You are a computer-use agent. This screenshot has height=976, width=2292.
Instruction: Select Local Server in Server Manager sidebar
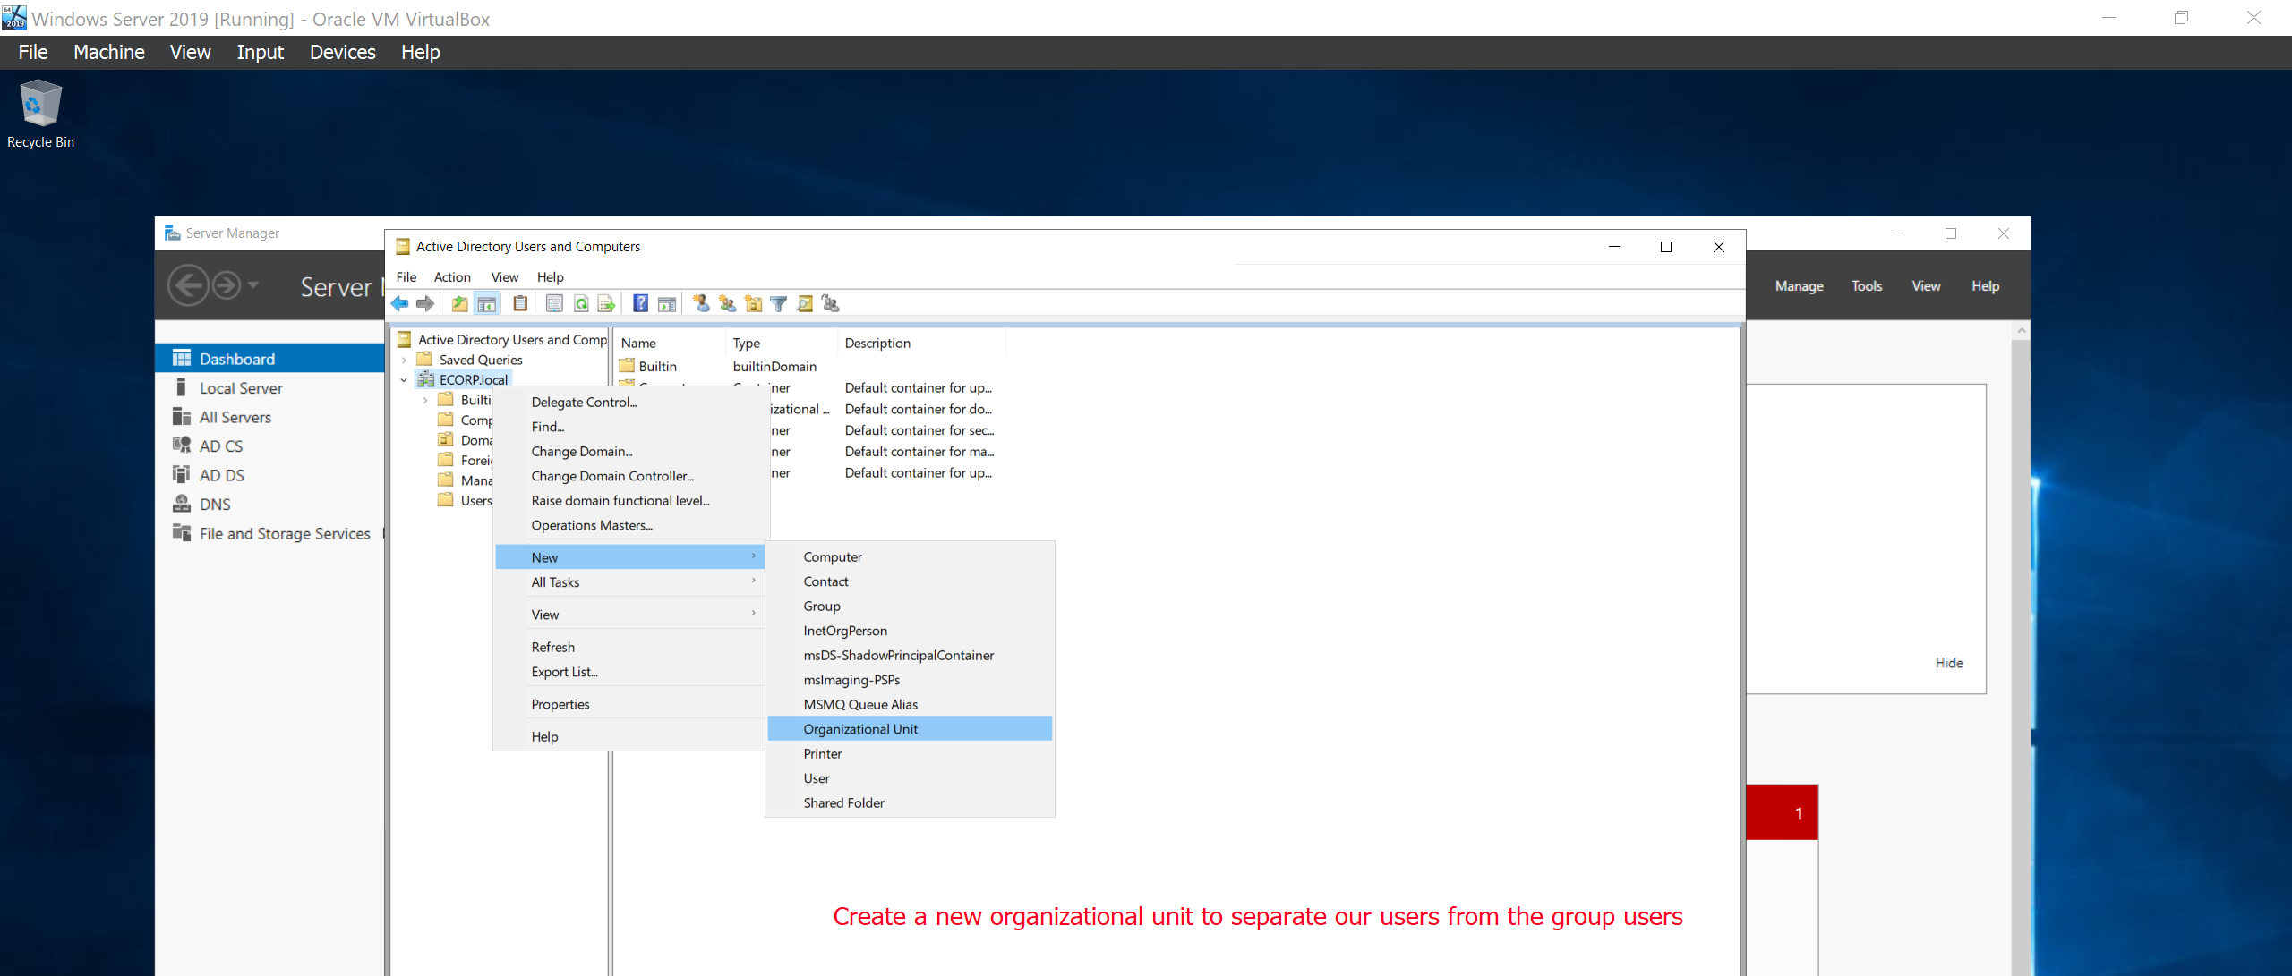point(241,388)
